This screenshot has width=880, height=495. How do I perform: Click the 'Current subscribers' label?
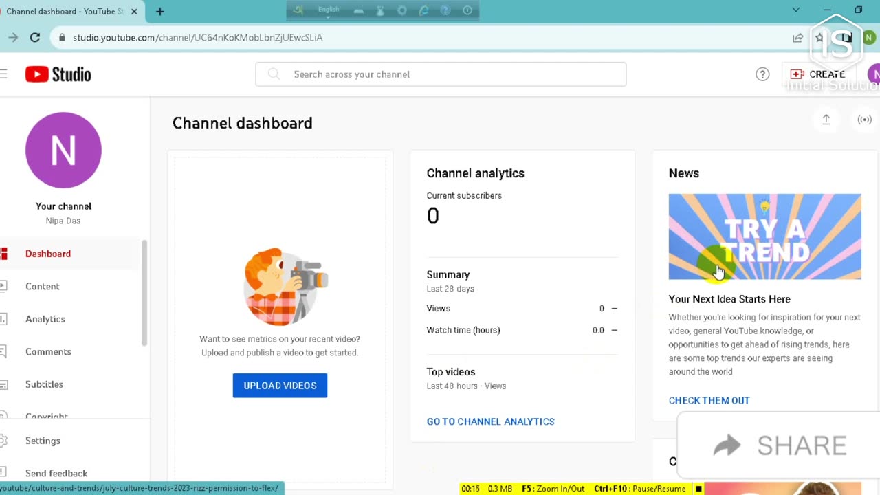coord(464,195)
